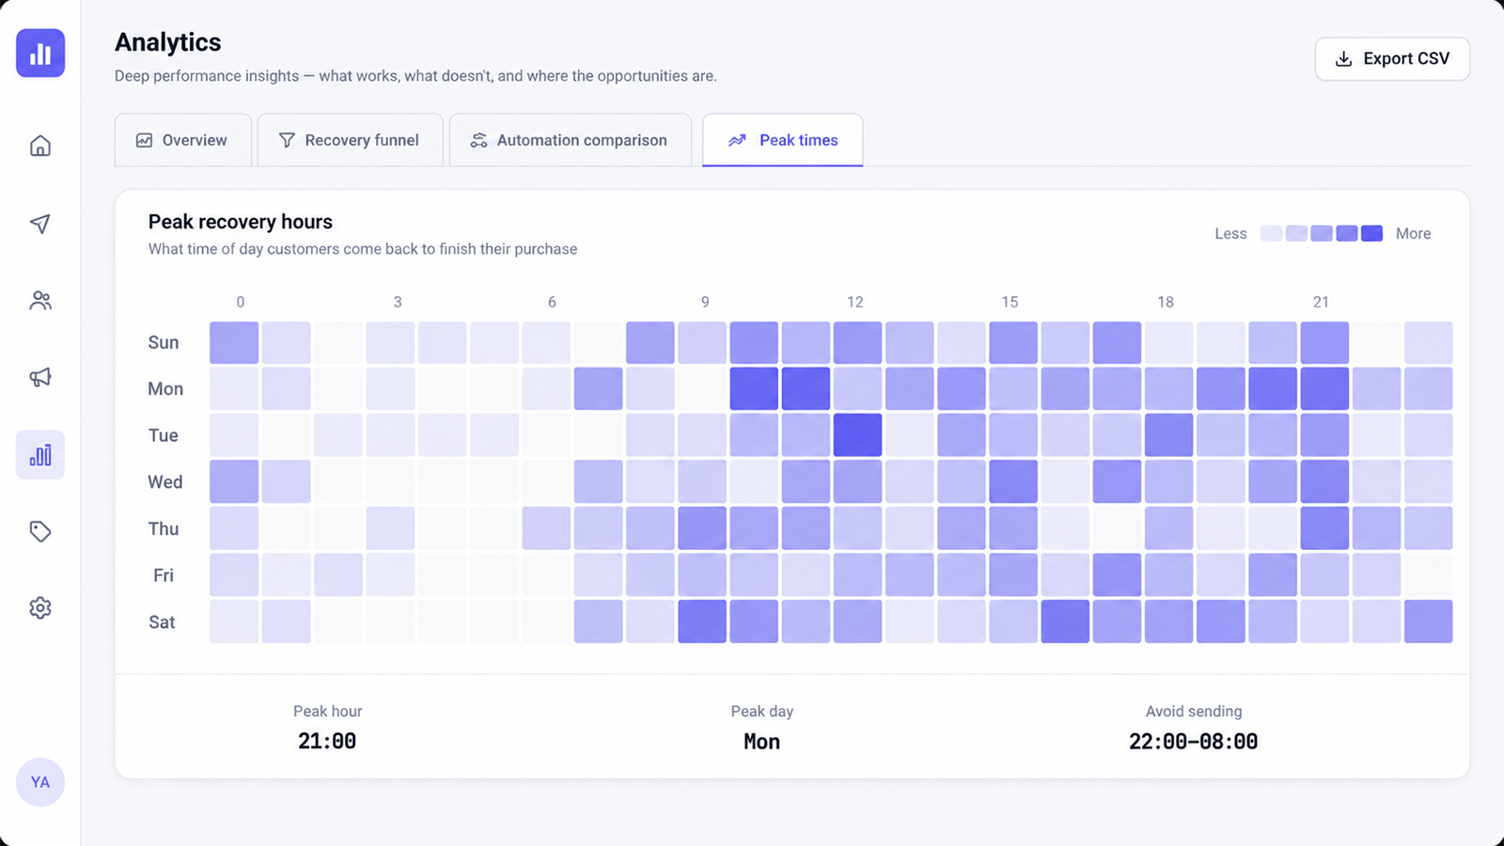Click the Export CSV button
1504x846 pixels.
[x=1392, y=58]
